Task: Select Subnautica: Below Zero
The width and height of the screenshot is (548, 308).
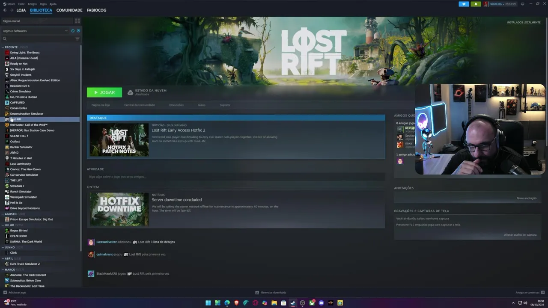Action: (26, 281)
